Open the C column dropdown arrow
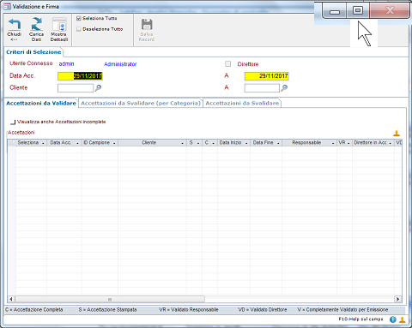This screenshot has width=412, height=328. tap(214, 143)
